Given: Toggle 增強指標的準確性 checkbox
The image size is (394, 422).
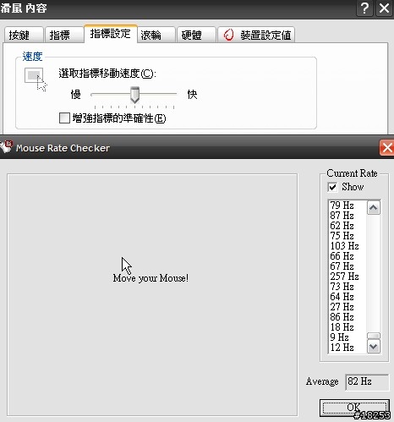Looking at the screenshot, I should pos(64,118).
